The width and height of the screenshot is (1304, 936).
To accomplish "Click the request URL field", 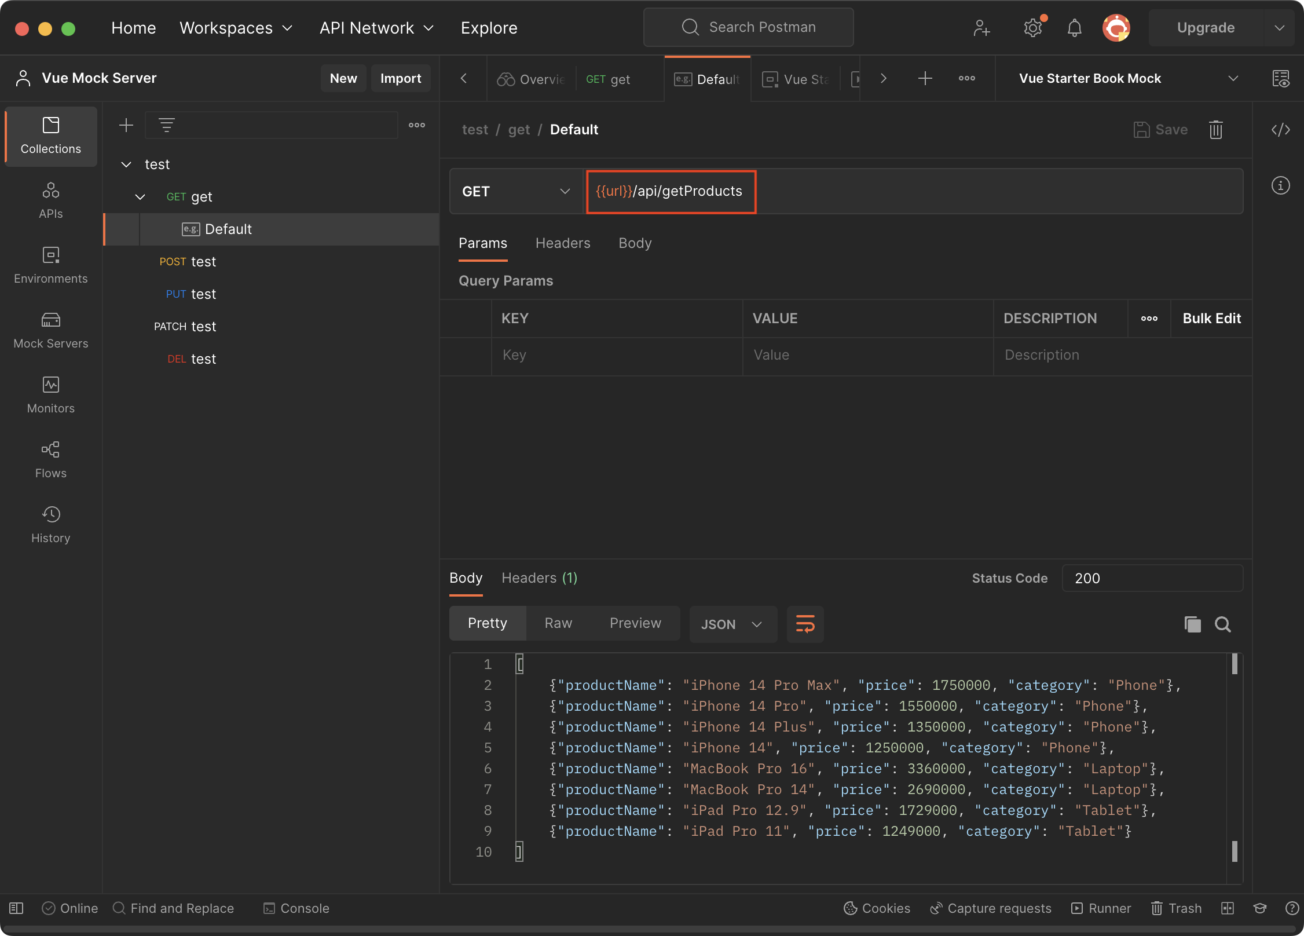I will pos(913,191).
